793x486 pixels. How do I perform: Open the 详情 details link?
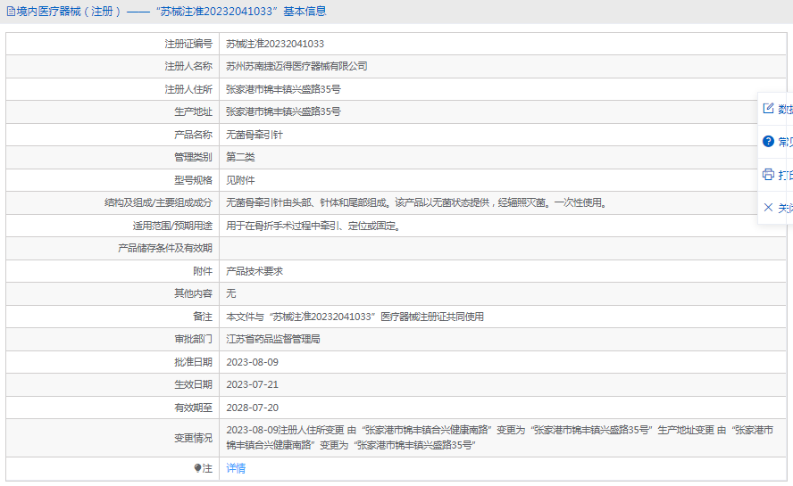pos(236,468)
